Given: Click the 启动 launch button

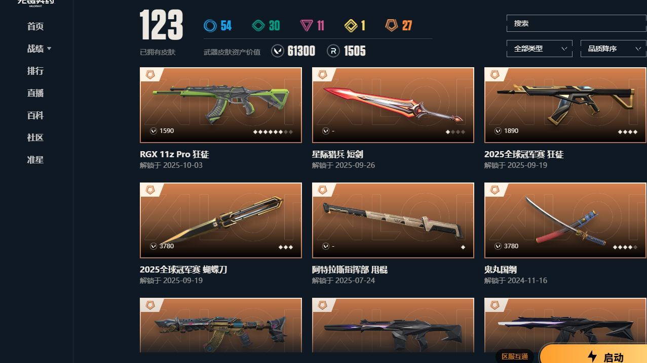Looking at the screenshot, I should pyautogui.click(x=593, y=354).
